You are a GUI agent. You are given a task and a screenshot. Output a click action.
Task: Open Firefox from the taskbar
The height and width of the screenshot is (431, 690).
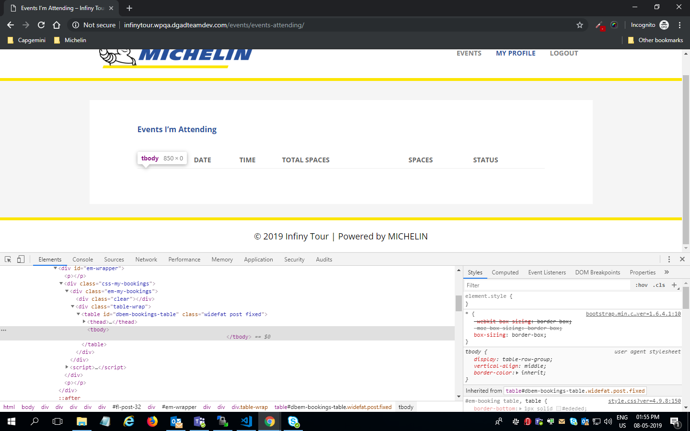tap(152, 421)
